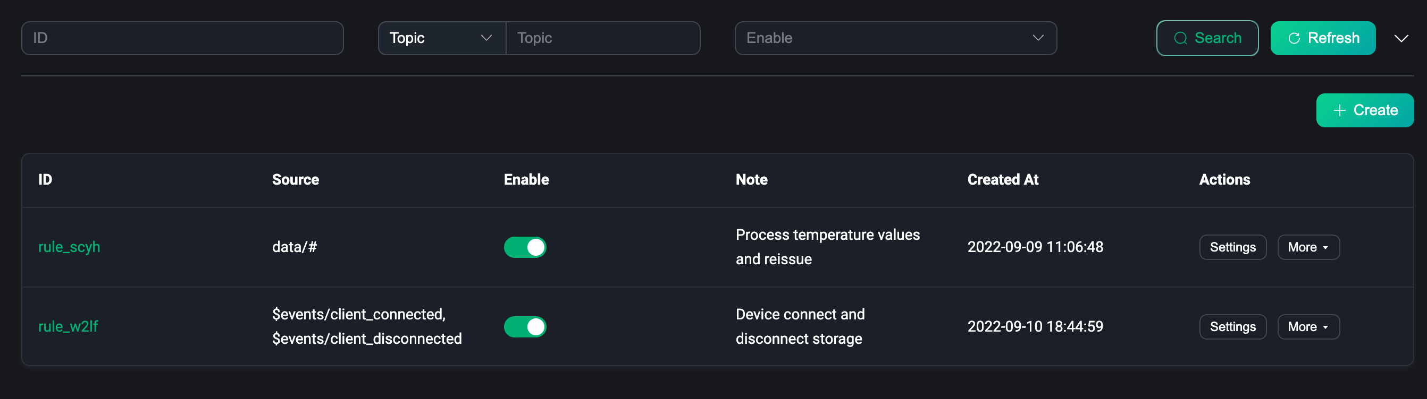Open More menu for rule_scyh
Screen dimensions: 1427x399
click(1308, 247)
